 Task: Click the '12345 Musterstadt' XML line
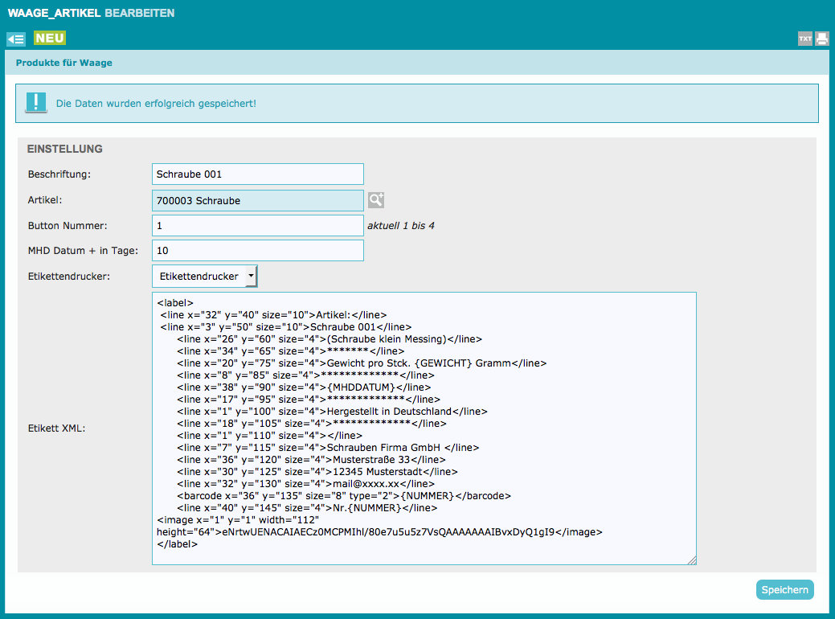(317, 472)
